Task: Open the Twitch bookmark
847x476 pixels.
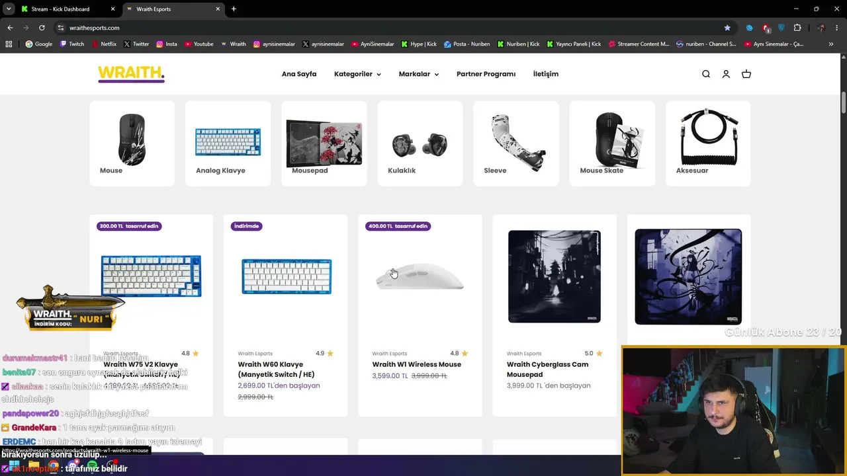Action: point(72,44)
